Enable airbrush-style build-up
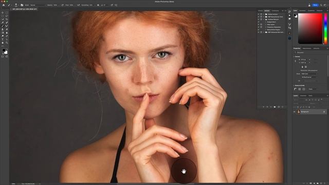The height and width of the screenshot is (185, 329). point(78,5)
